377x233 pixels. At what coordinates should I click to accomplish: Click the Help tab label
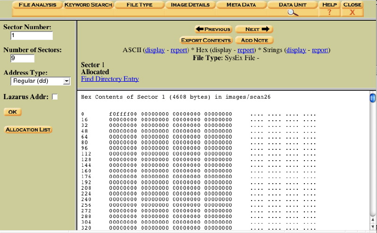click(x=329, y=5)
